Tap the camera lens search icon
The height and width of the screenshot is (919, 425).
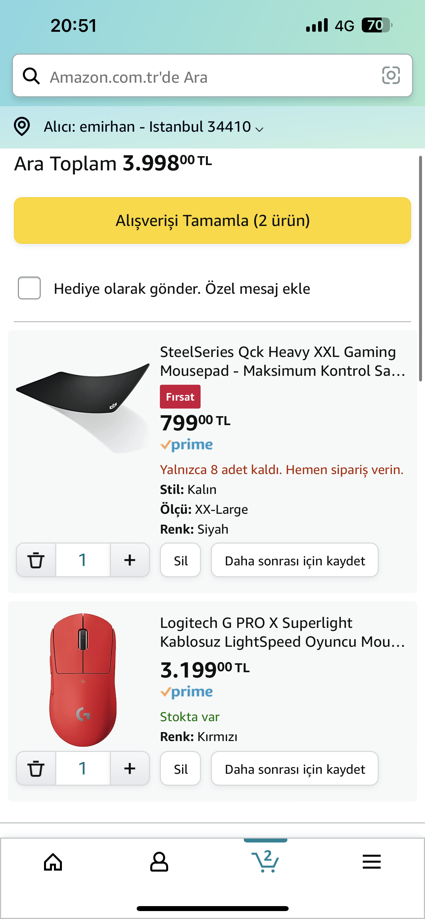point(391,75)
